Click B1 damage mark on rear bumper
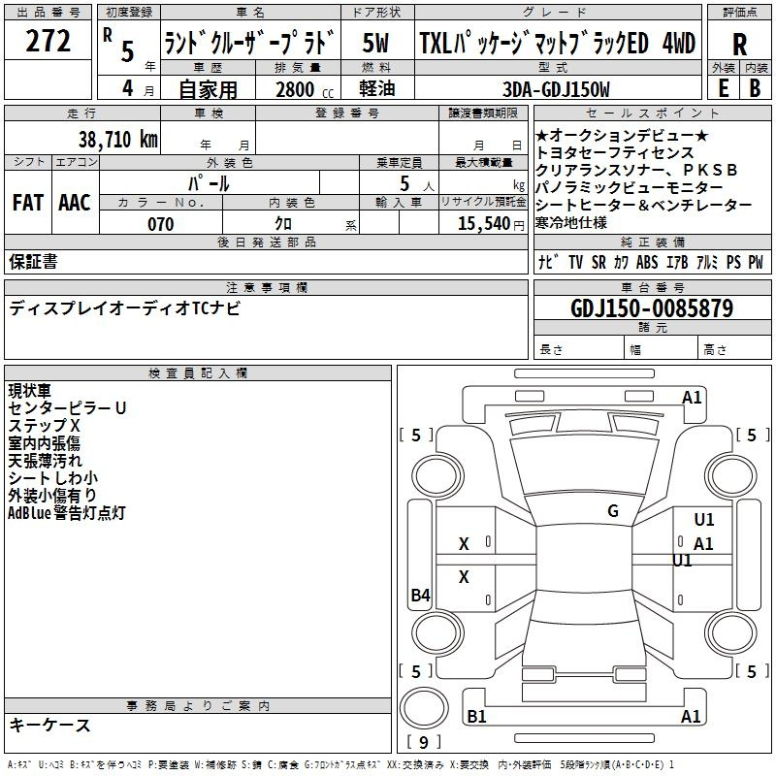This screenshot has width=776, height=776. (476, 716)
